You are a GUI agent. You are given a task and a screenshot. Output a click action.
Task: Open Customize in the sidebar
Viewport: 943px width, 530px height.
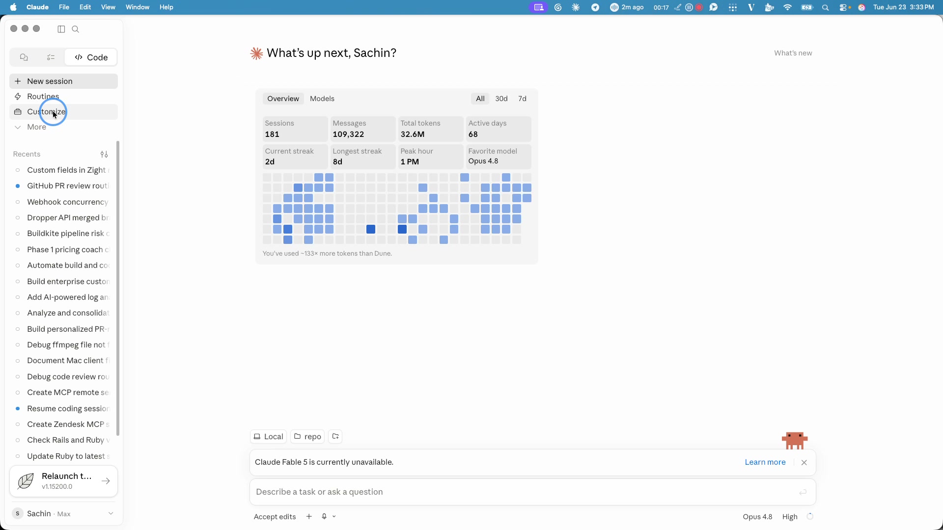63,112
